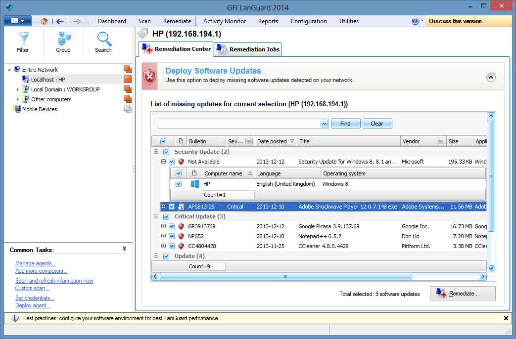Image resolution: width=516 pixels, height=339 pixels.
Task: Focus the updates search input field
Action: pos(239,124)
